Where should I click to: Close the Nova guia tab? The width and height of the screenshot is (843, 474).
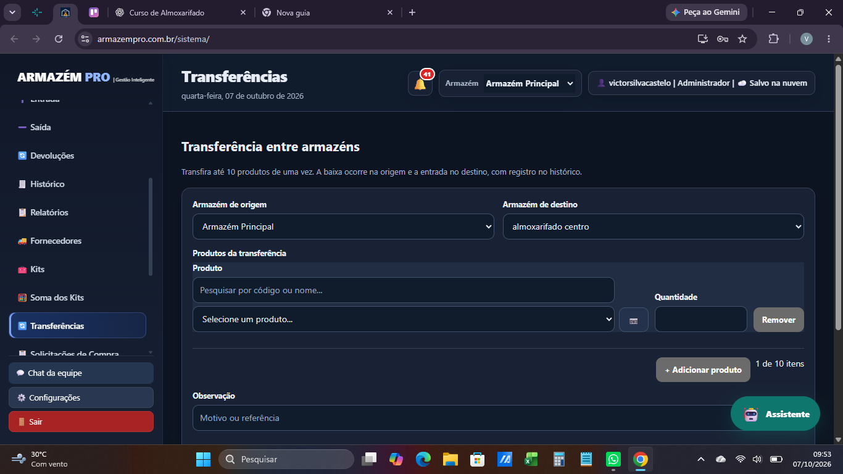tap(390, 12)
